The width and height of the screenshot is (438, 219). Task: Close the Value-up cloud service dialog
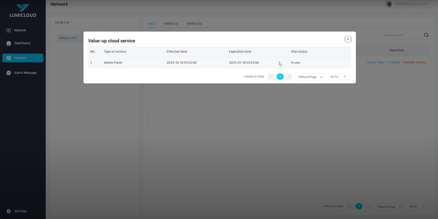coord(348,39)
